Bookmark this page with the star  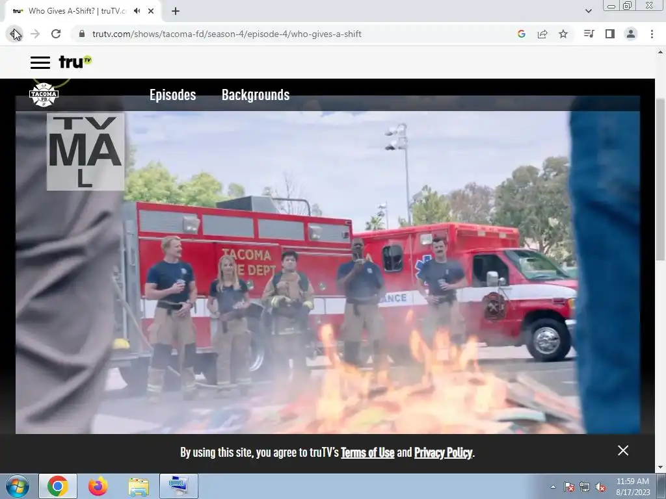click(563, 34)
